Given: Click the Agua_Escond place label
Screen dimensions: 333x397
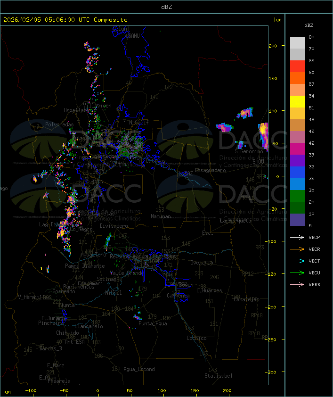Looking at the screenshot, I should [x=139, y=369].
